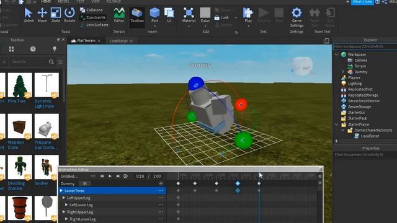Jump to last keyframe in editor
Screen dimensions: 397x223
[x=118, y=176]
